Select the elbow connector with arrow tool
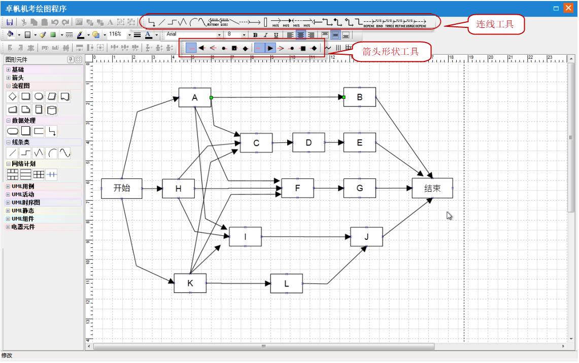Image resolution: width=579 pixels, height=363 pixels. tap(151, 22)
